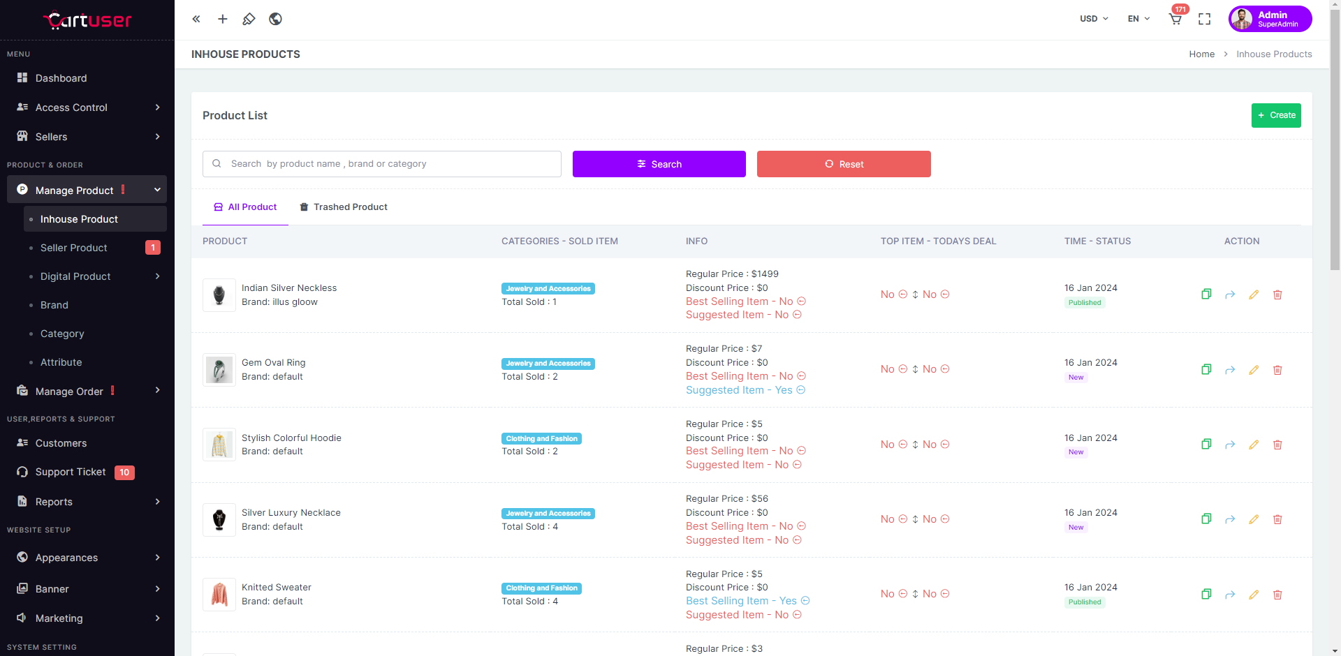Toggle Best Selling Item for Indian Silver Neckless
This screenshot has width=1341, height=656.
[802, 301]
